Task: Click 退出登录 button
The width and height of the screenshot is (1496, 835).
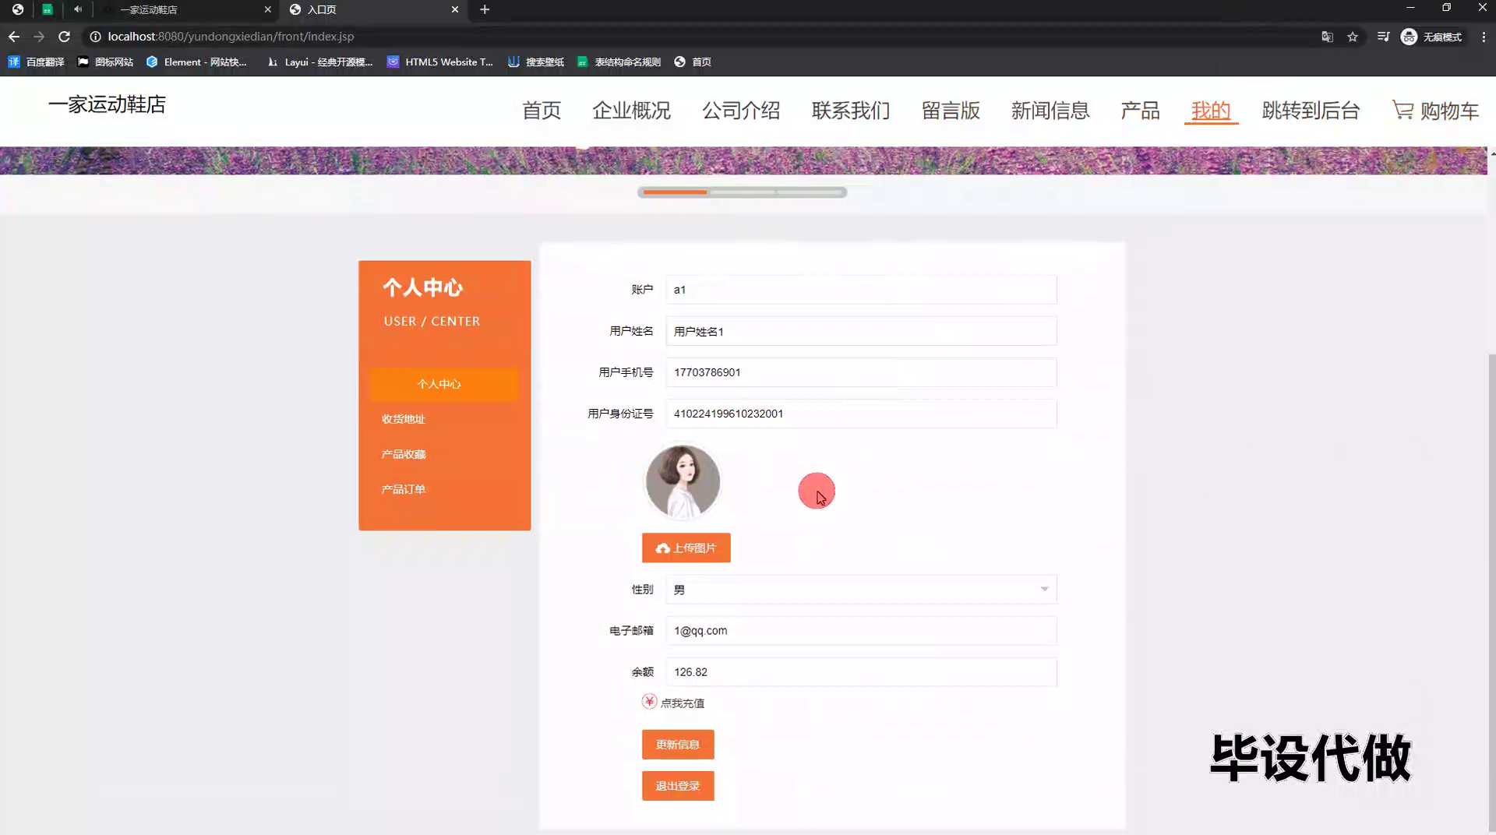Action: [x=678, y=786]
